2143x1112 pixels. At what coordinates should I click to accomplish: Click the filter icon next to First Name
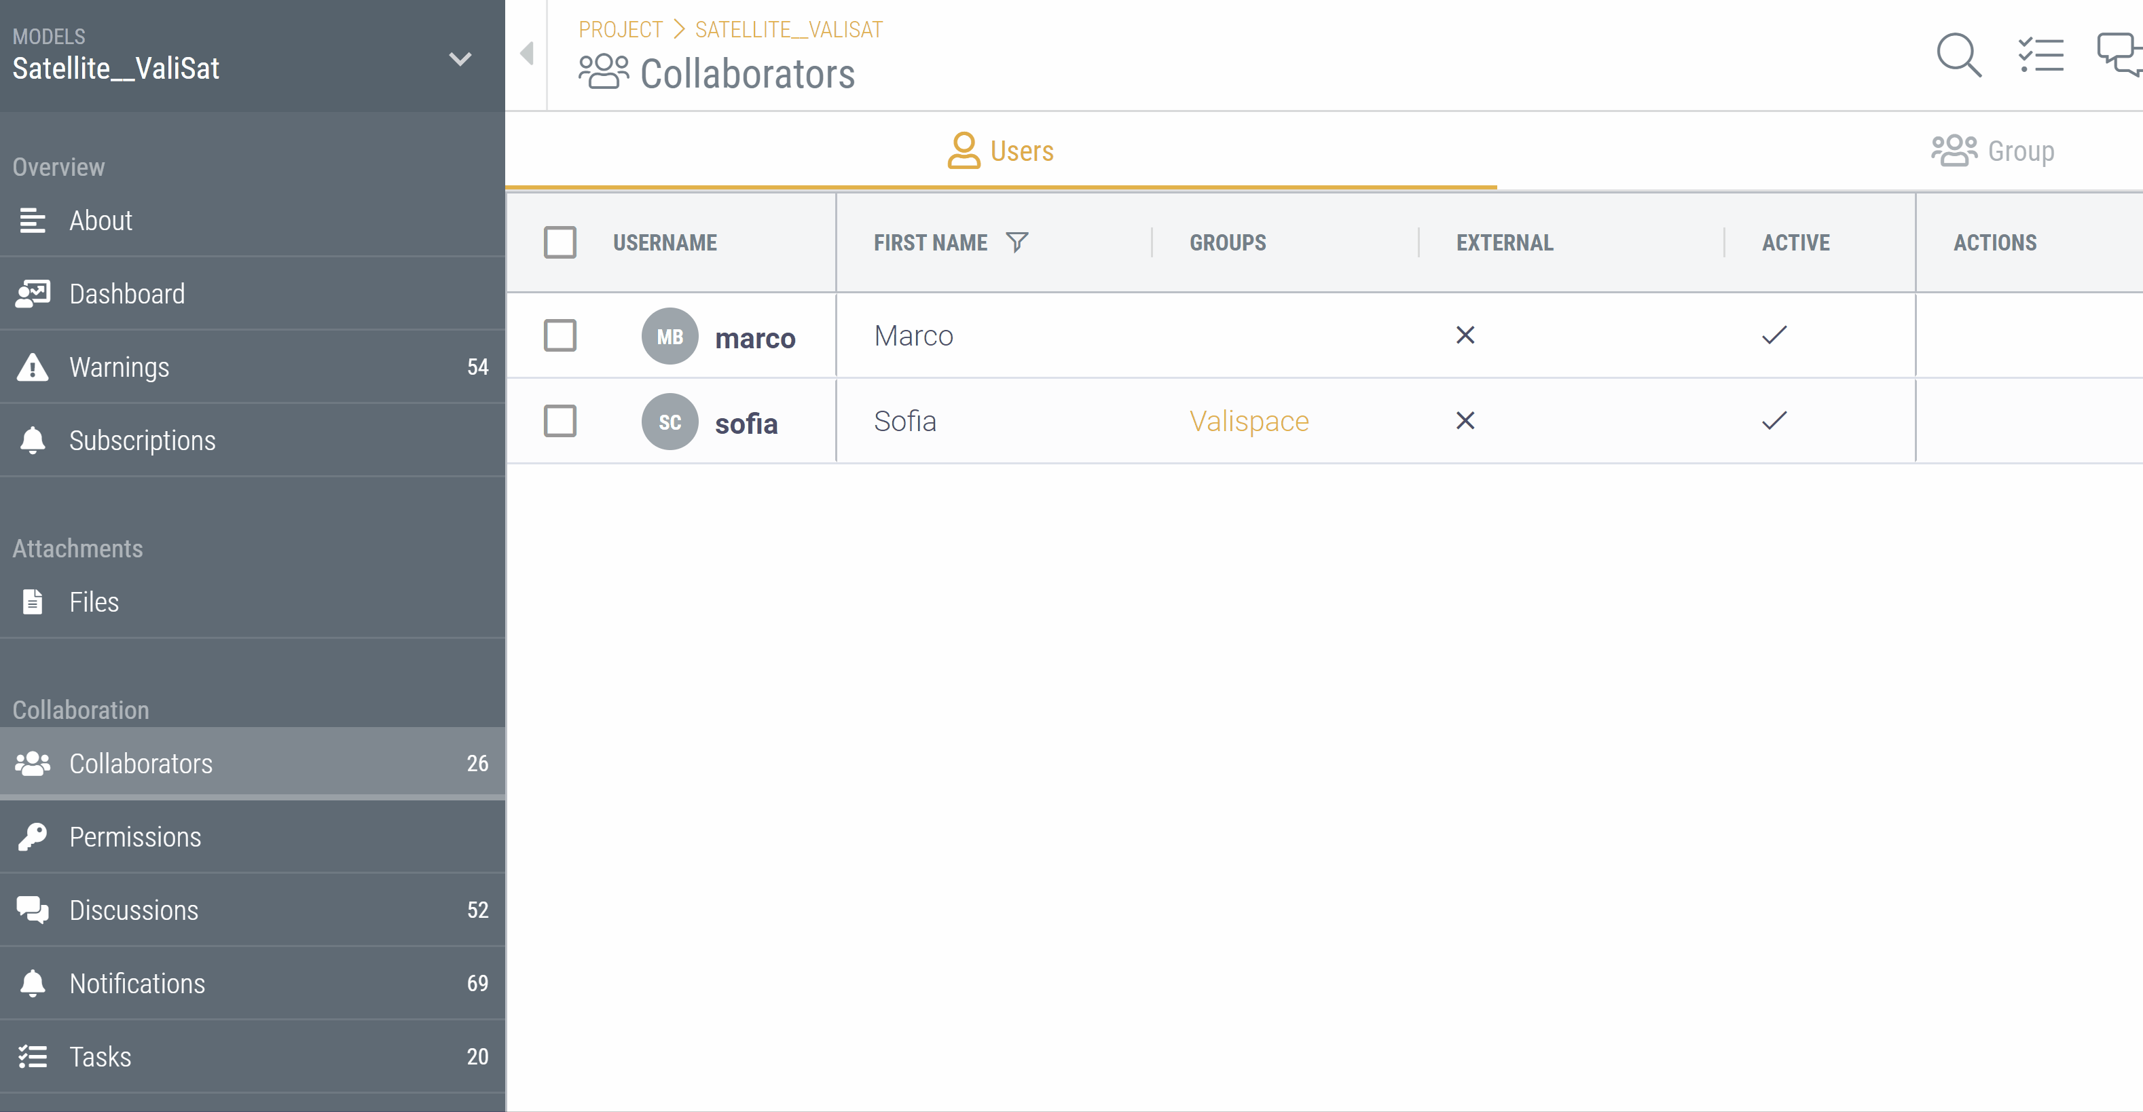[x=1016, y=242]
